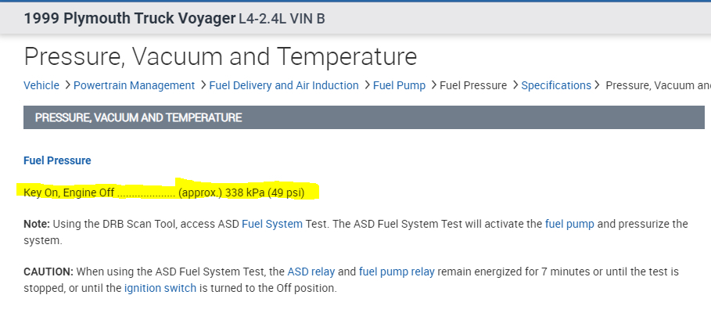Image resolution: width=711 pixels, height=313 pixels.
Task: Navigate to Fuel Pump in breadcrumb trail
Action: pyautogui.click(x=399, y=85)
